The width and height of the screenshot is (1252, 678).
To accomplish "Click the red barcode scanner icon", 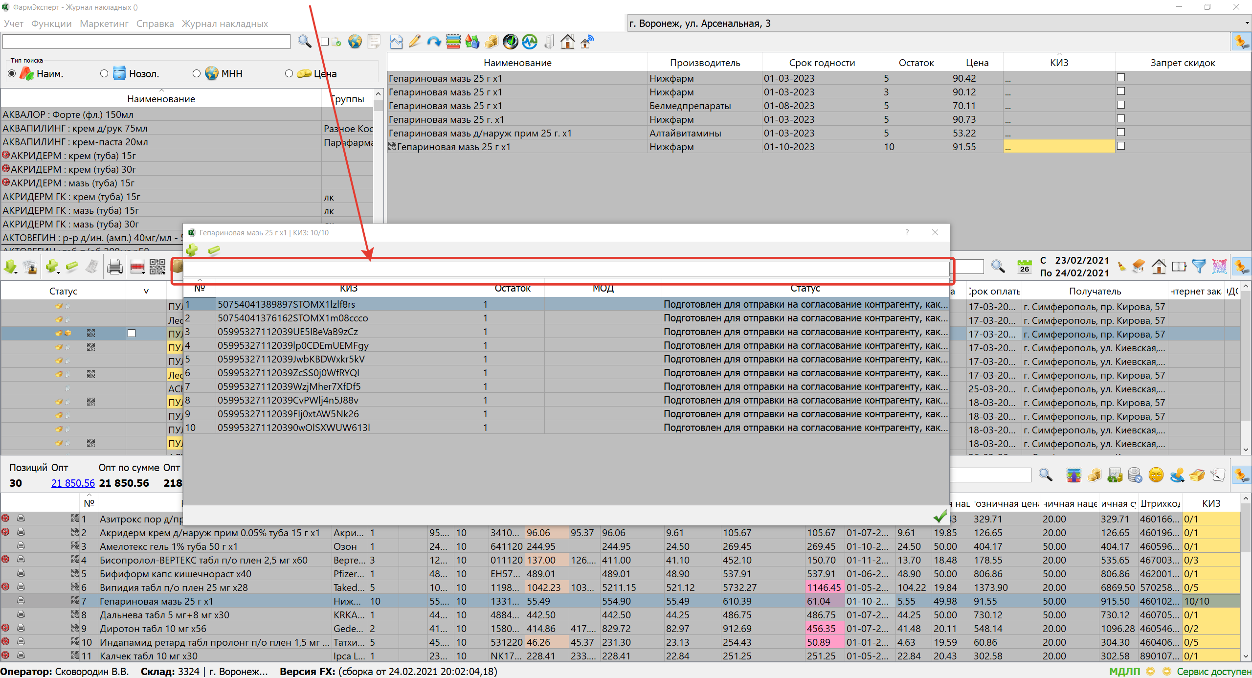I will (x=136, y=267).
